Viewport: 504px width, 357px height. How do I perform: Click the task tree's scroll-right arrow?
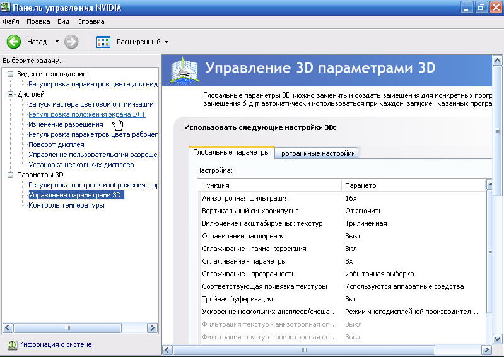tap(152, 328)
